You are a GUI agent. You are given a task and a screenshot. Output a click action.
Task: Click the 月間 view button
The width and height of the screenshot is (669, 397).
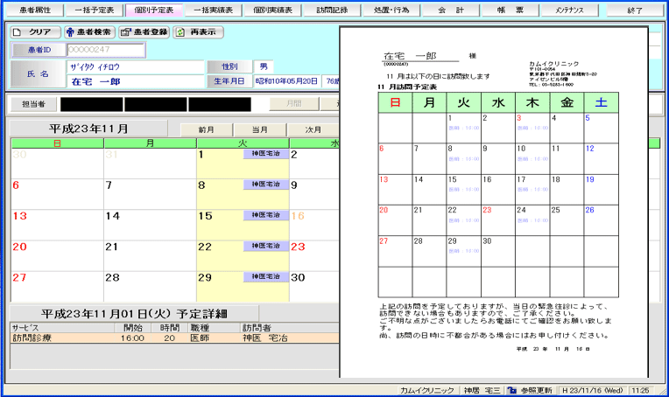pyautogui.click(x=294, y=103)
